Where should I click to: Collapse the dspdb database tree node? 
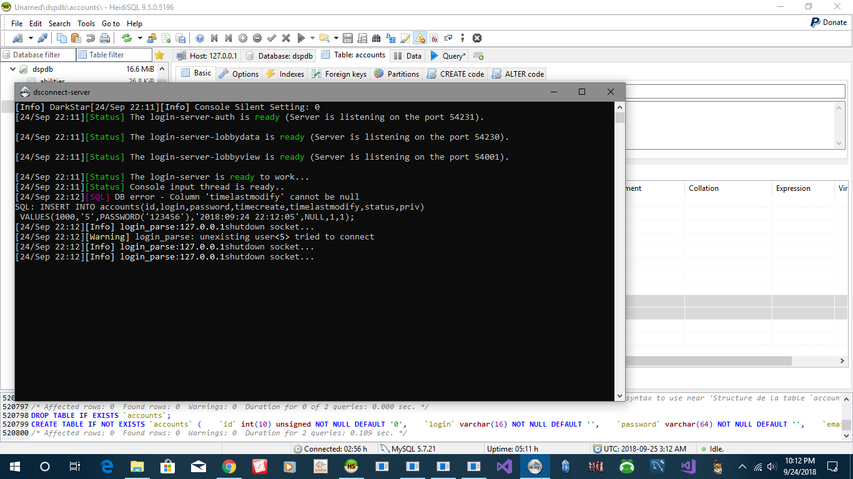click(x=13, y=69)
